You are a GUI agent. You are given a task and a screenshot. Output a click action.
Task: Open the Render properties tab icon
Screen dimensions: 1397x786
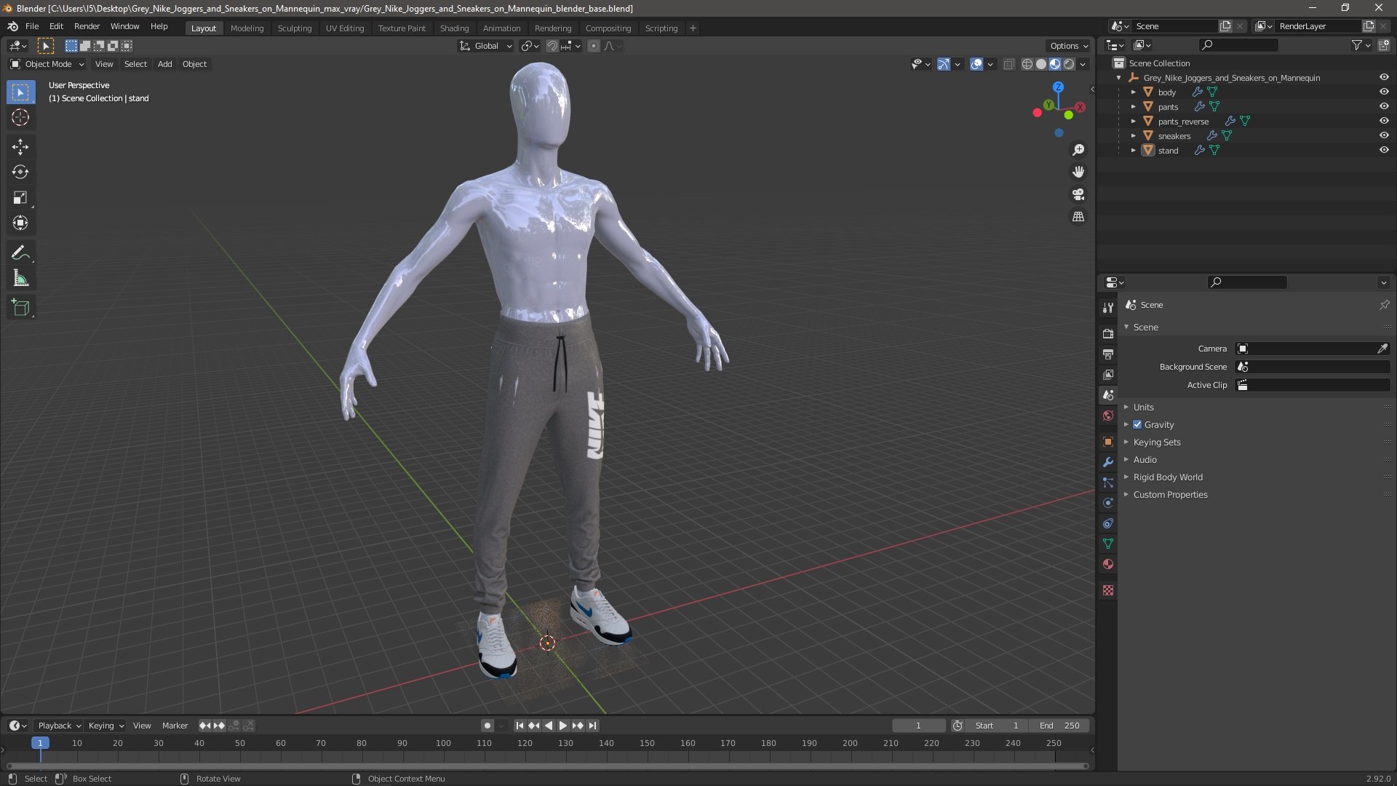point(1108,334)
